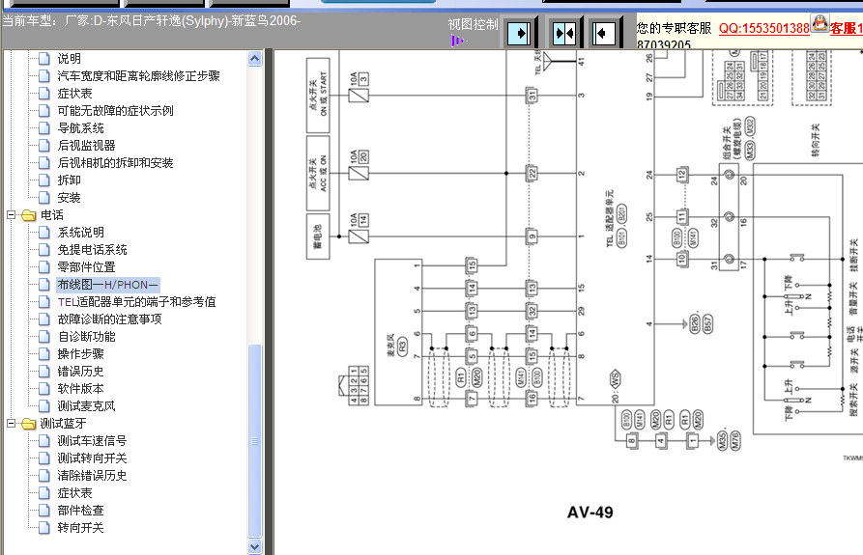Image resolution: width=863 pixels, height=555 pixels.
Task: Open the 测试麦克风 entry
Action: (x=86, y=406)
